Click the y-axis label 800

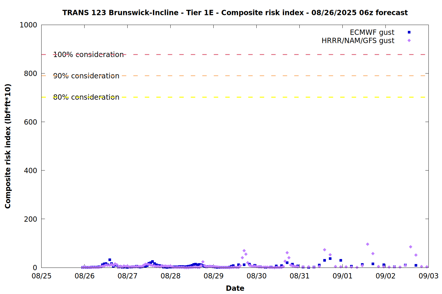click(31, 73)
